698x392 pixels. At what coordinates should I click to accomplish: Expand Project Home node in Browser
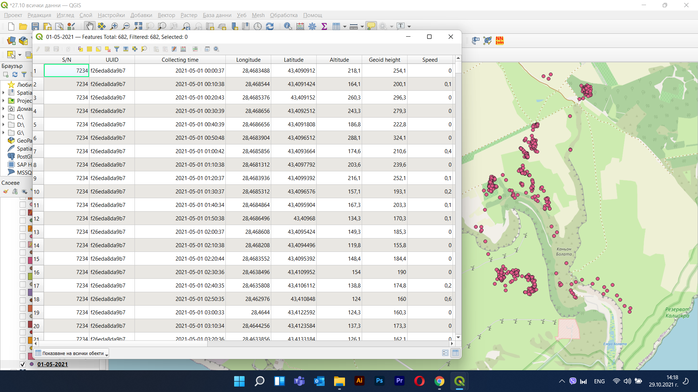click(x=3, y=101)
